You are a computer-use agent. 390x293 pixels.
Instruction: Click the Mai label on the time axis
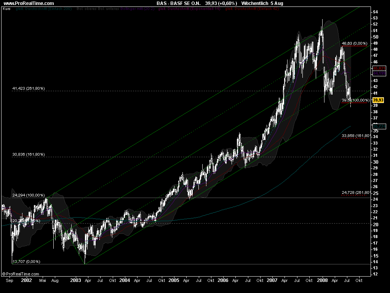coord(43,280)
